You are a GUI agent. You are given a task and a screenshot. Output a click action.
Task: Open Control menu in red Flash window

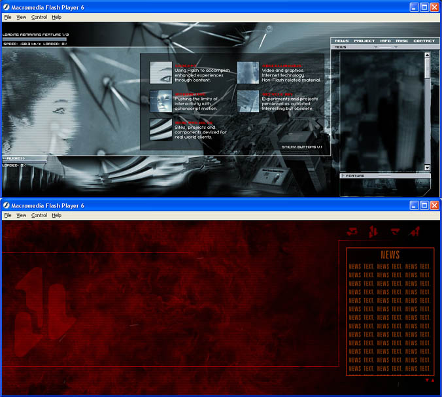coord(39,215)
